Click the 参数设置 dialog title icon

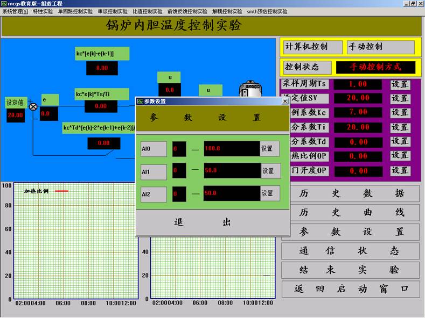140,101
